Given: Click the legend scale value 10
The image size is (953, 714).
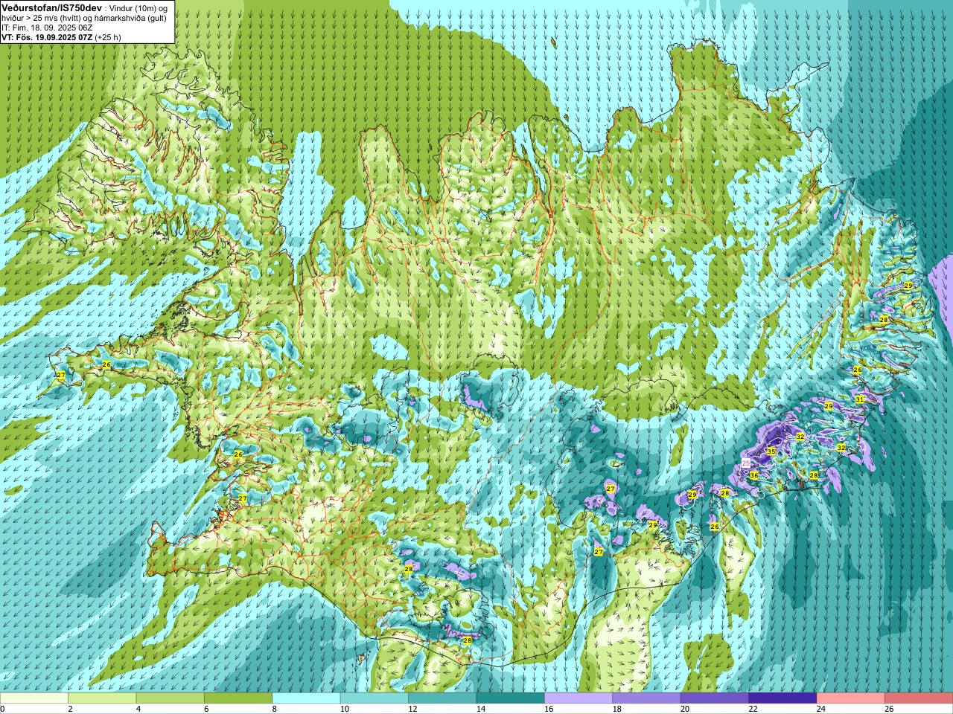Looking at the screenshot, I should coord(345,709).
